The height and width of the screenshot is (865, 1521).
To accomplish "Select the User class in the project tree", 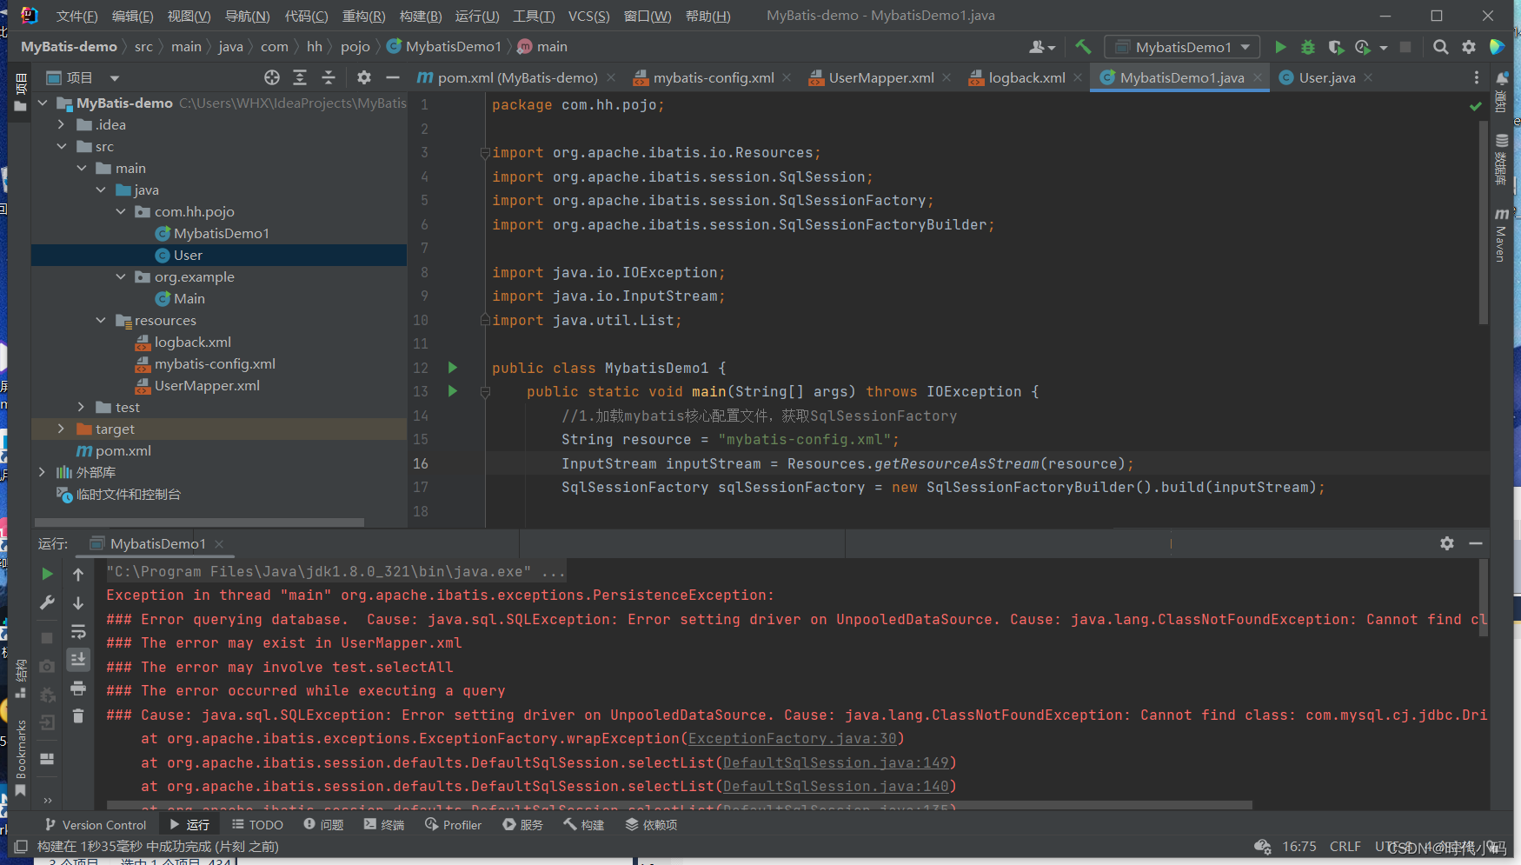I will [185, 255].
